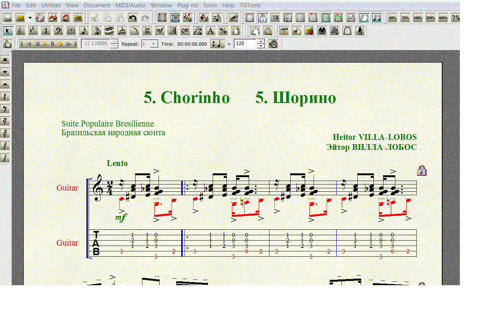
Task: Set zoom to 100%
Action: pyautogui.click(x=418, y=18)
